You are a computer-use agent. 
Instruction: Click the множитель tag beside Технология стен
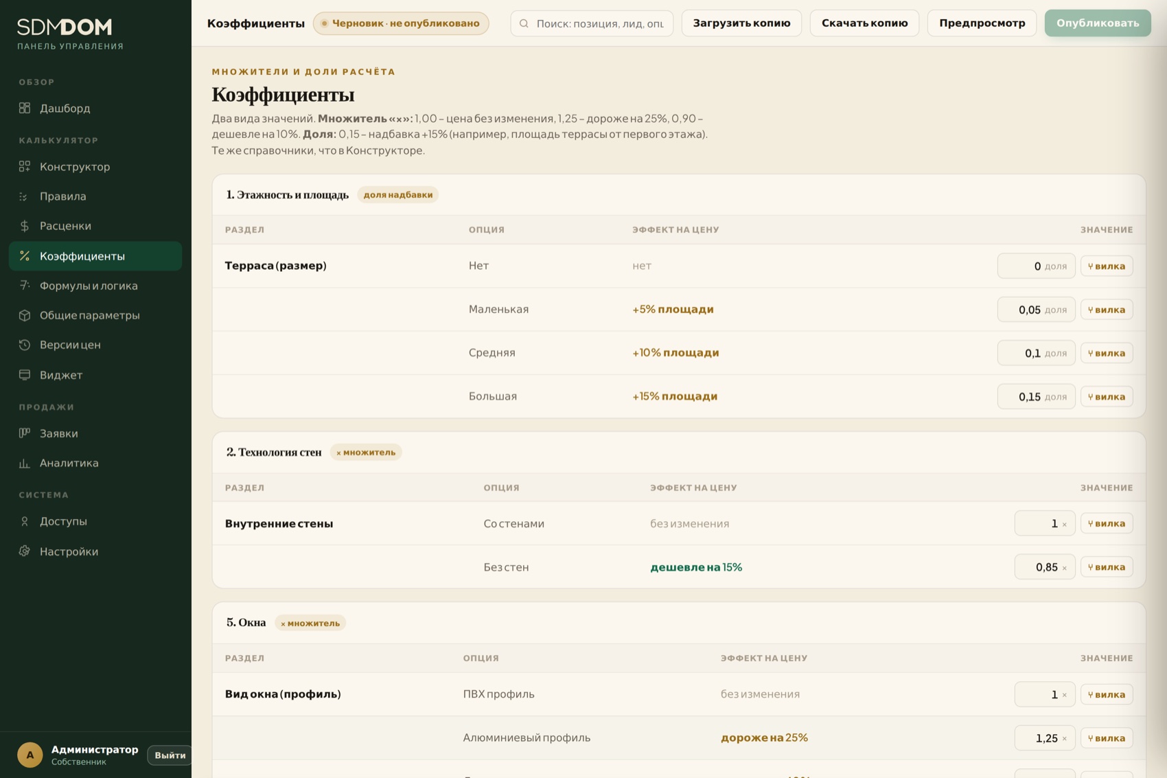tap(366, 453)
